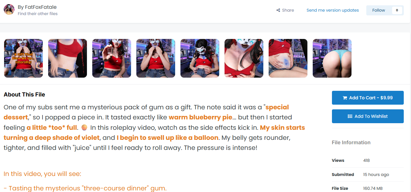Image resolution: width=411 pixels, height=192 pixels.
Task: View the fourth gallery thumbnail
Action: click(156, 58)
